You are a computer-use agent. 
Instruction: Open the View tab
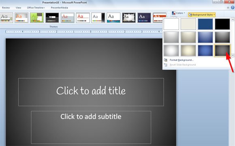(x=18, y=8)
